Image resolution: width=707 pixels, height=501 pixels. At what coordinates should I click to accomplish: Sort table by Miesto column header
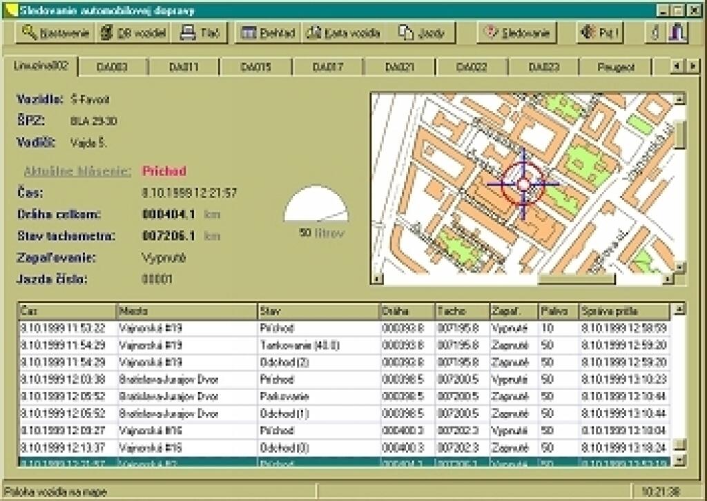pos(187,311)
